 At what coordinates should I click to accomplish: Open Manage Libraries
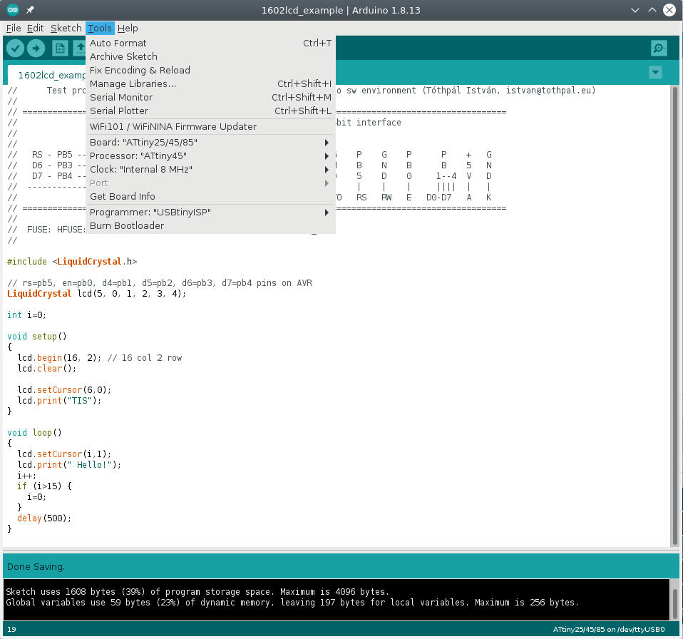coord(211,83)
